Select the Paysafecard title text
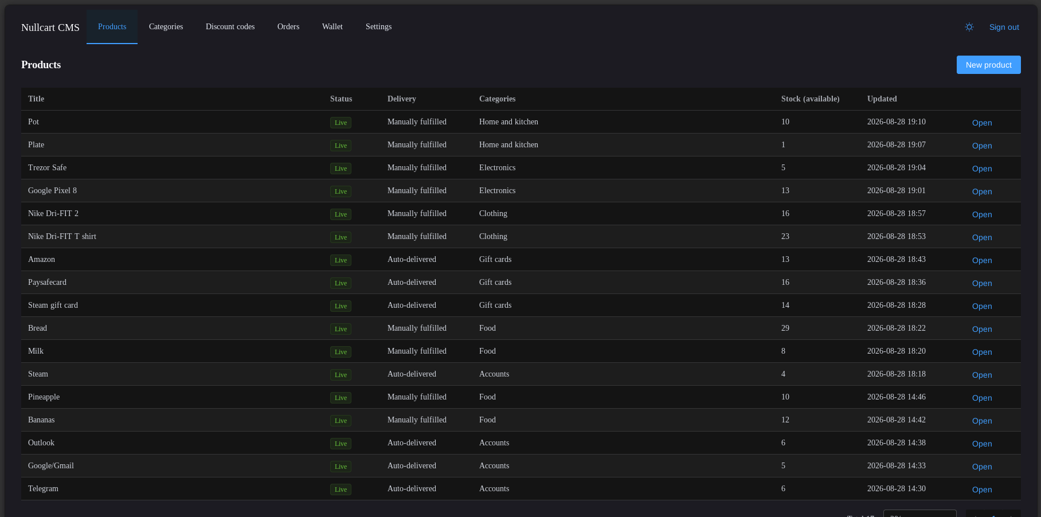This screenshot has width=1041, height=517. (x=47, y=282)
